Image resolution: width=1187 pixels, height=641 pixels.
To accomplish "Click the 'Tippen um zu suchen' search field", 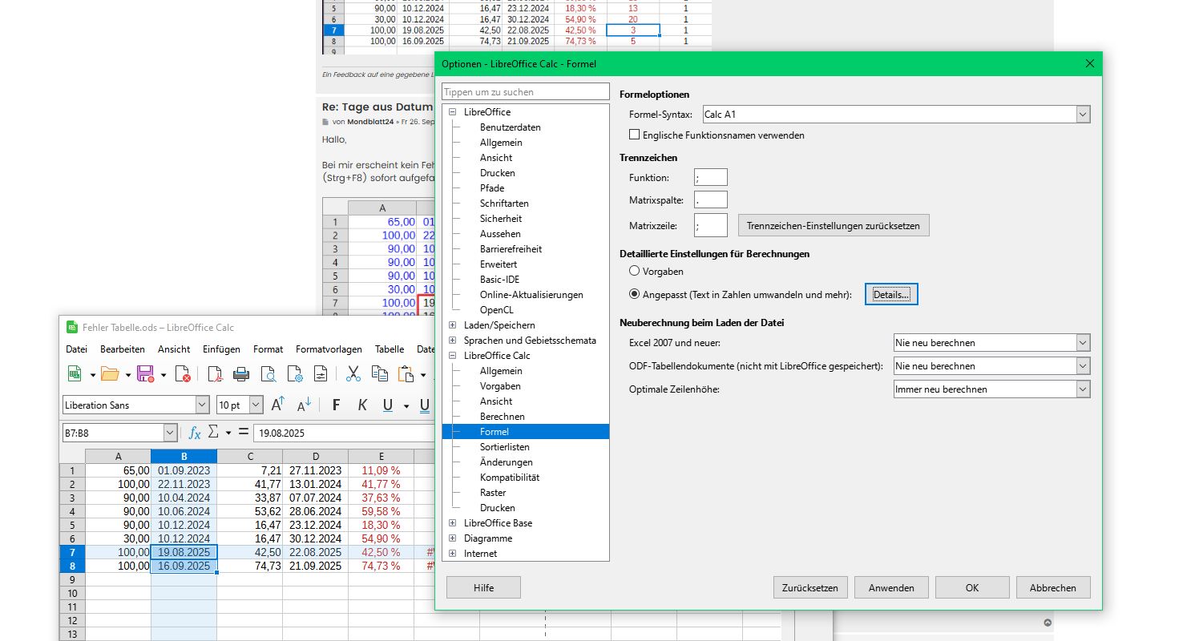I will pyautogui.click(x=526, y=92).
